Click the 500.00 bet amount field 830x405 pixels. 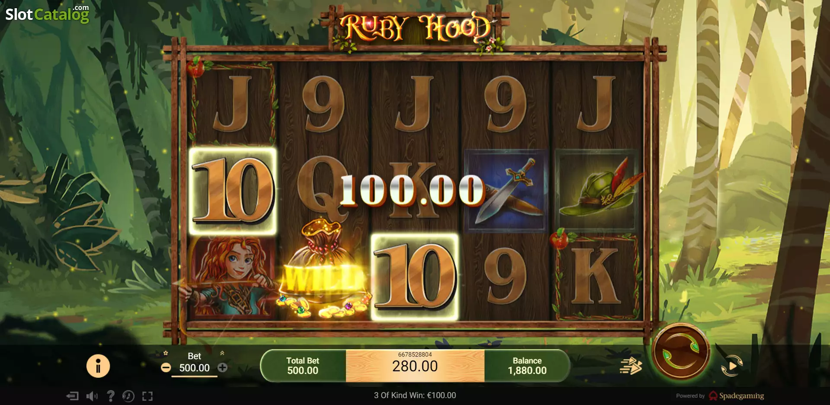(195, 368)
